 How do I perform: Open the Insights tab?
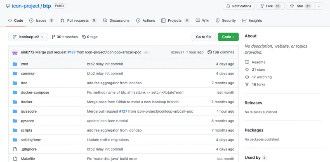[x=252, y=21]
